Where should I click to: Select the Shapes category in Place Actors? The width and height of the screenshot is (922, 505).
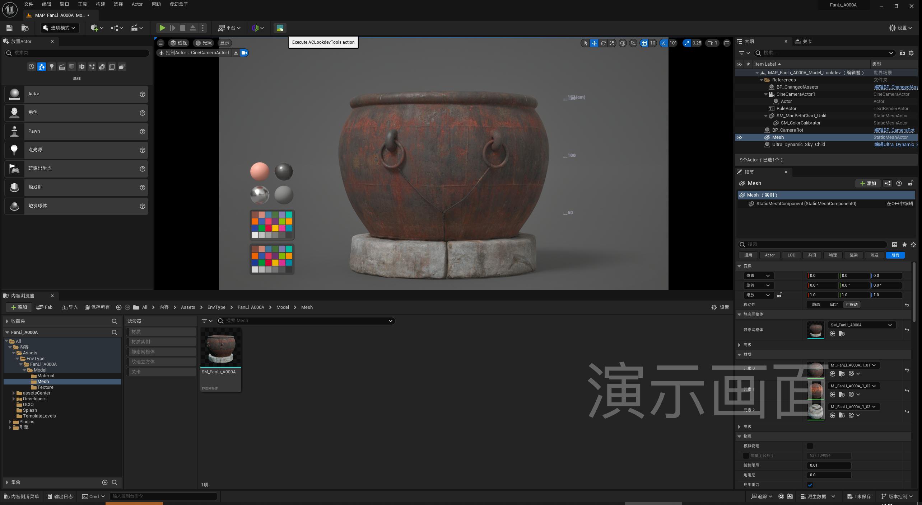(72, 67)
